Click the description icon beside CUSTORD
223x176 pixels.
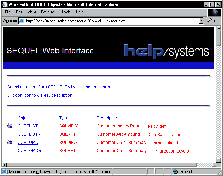pyautogui.click(x=10, y=142)
